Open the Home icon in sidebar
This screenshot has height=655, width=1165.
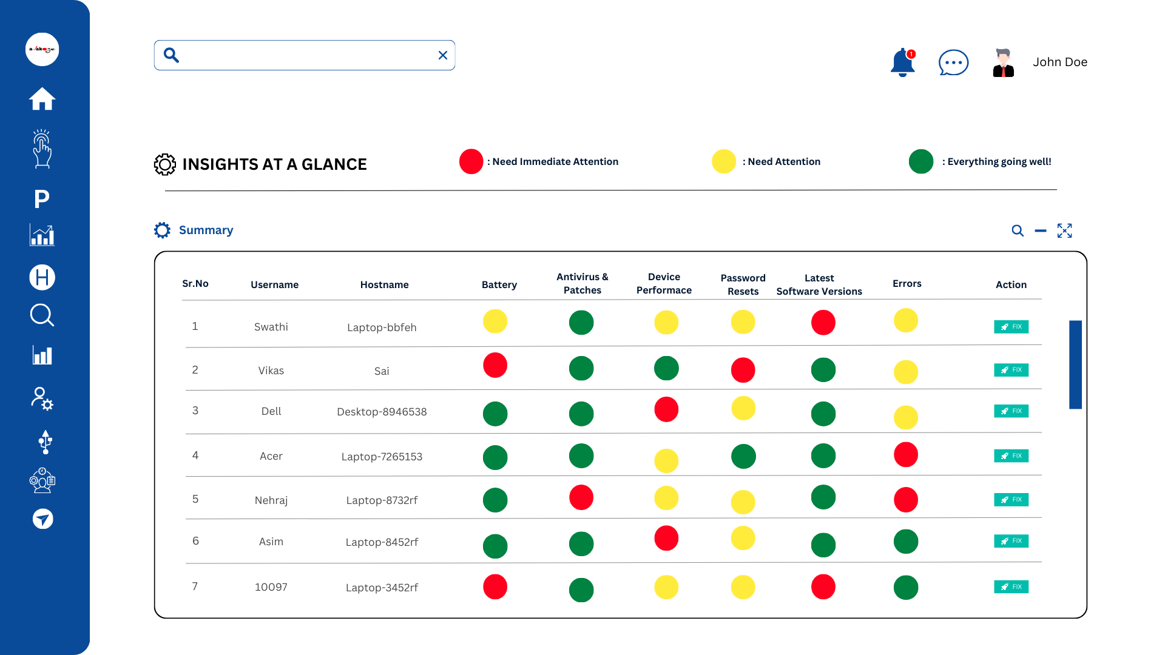42,99
